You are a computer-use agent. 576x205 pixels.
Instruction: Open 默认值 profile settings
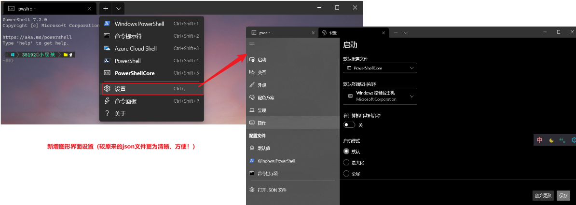click(x=293, y=149)
